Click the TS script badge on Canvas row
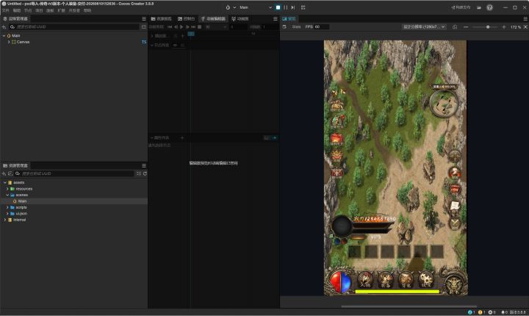 144,42
